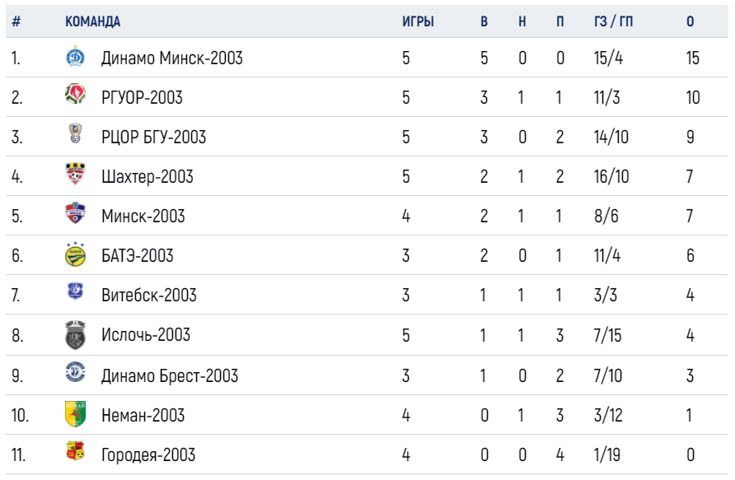Click the Городея-2003 team crest
Image resolution: width=735 pixels, height=480 pixels.
click(x=75, y=450)
